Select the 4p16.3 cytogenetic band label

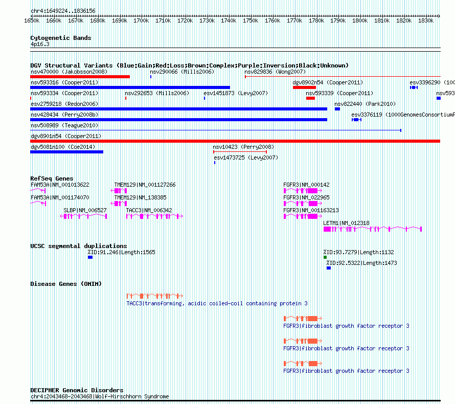coord(40,44)
